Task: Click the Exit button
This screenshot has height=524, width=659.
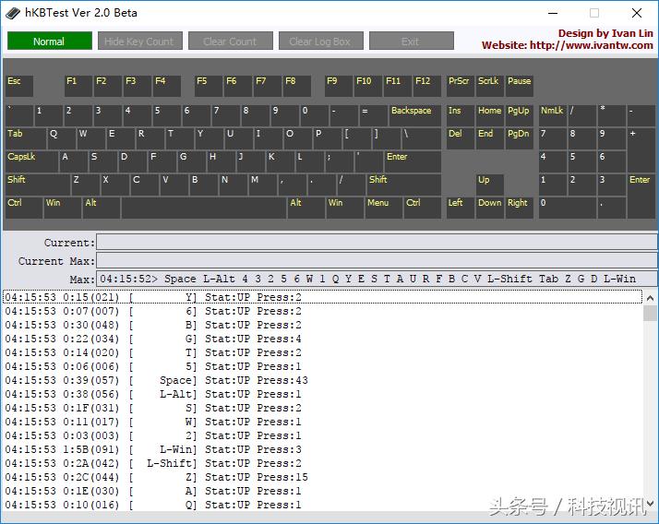Action: tap(411, 42)
